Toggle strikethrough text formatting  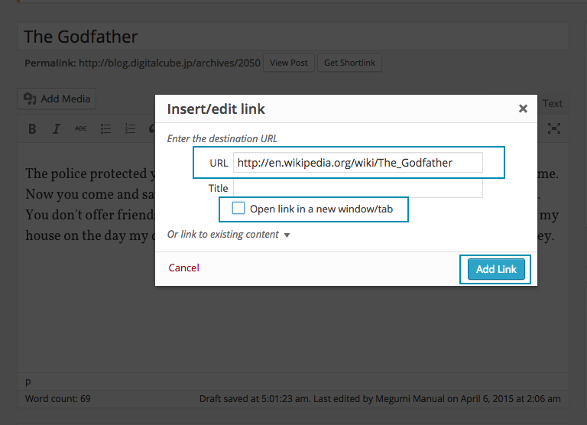80,129
